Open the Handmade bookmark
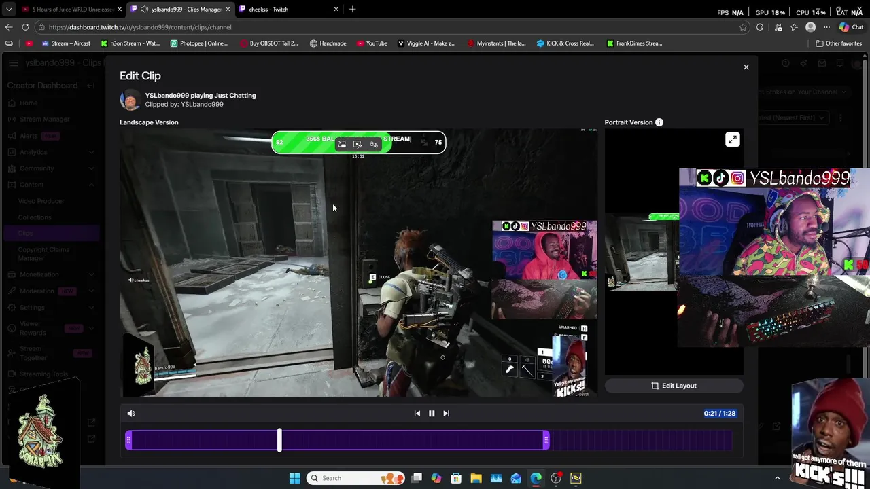This screenshot has width=870, height=489. [328, 43]
